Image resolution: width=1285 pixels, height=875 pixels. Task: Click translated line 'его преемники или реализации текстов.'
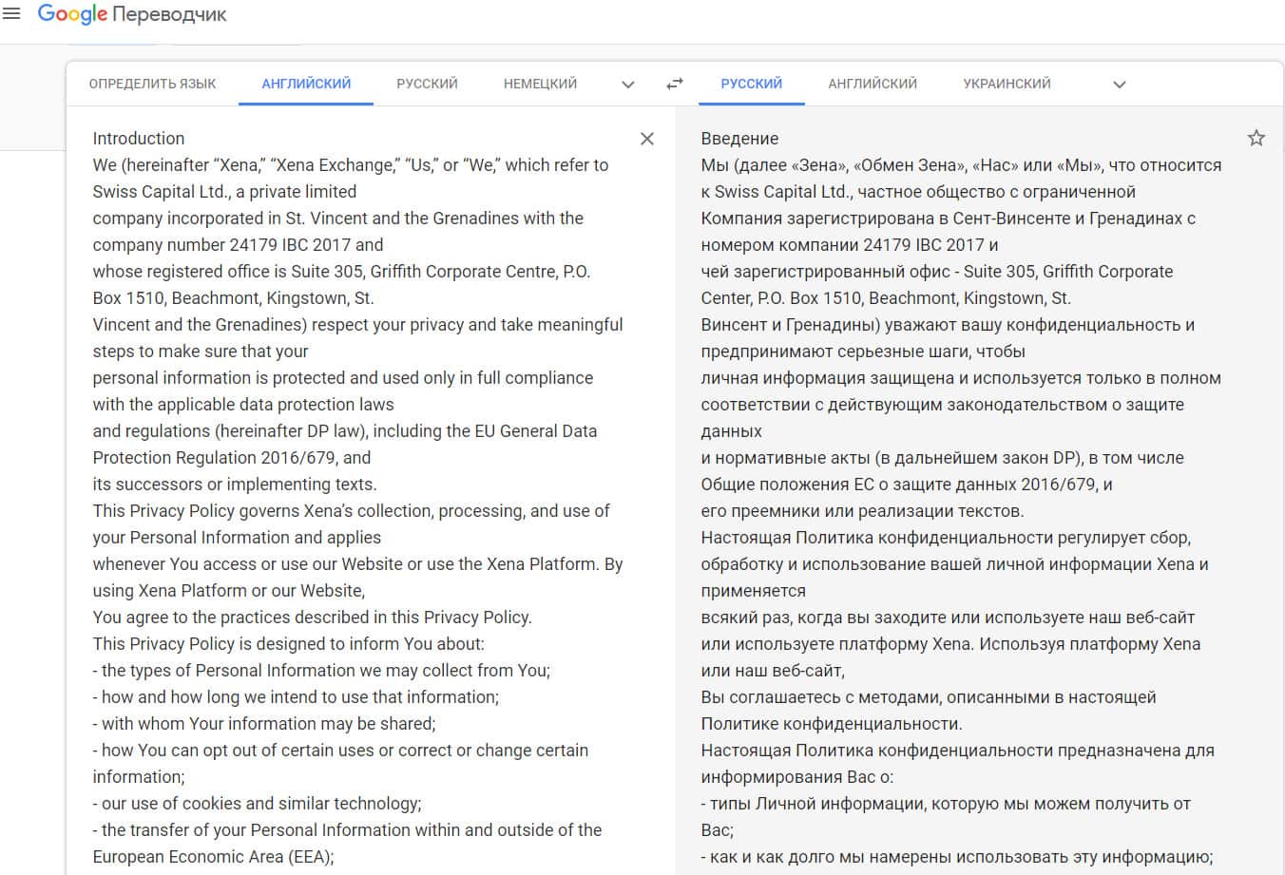(x=863, y=510)
